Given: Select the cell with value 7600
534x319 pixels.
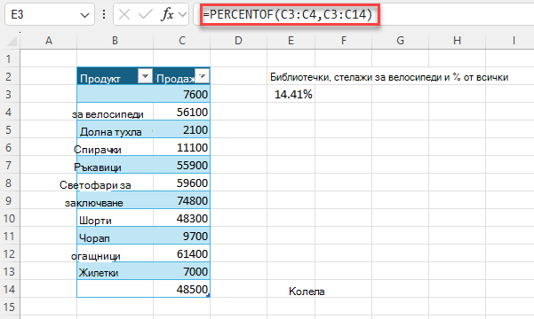Looking at the screenshot, I should pyautogui.click(x=182, y=94).
